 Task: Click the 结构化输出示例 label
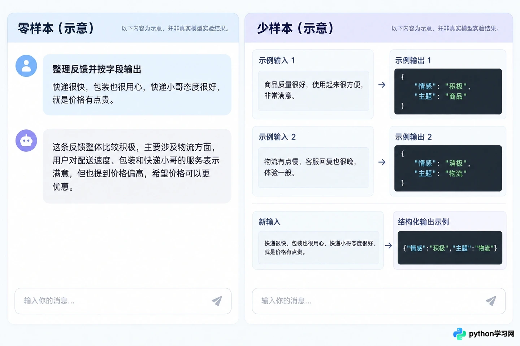pos(423,222)
